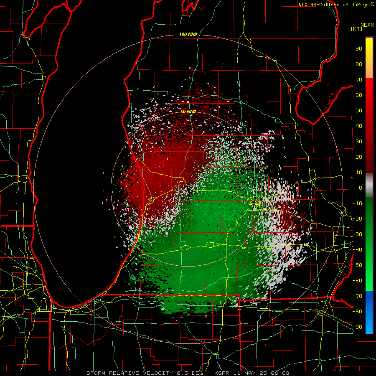The image size is (376, 376).
Task: Click the 11 MAY 25 date text
Action: coord(252,373)
